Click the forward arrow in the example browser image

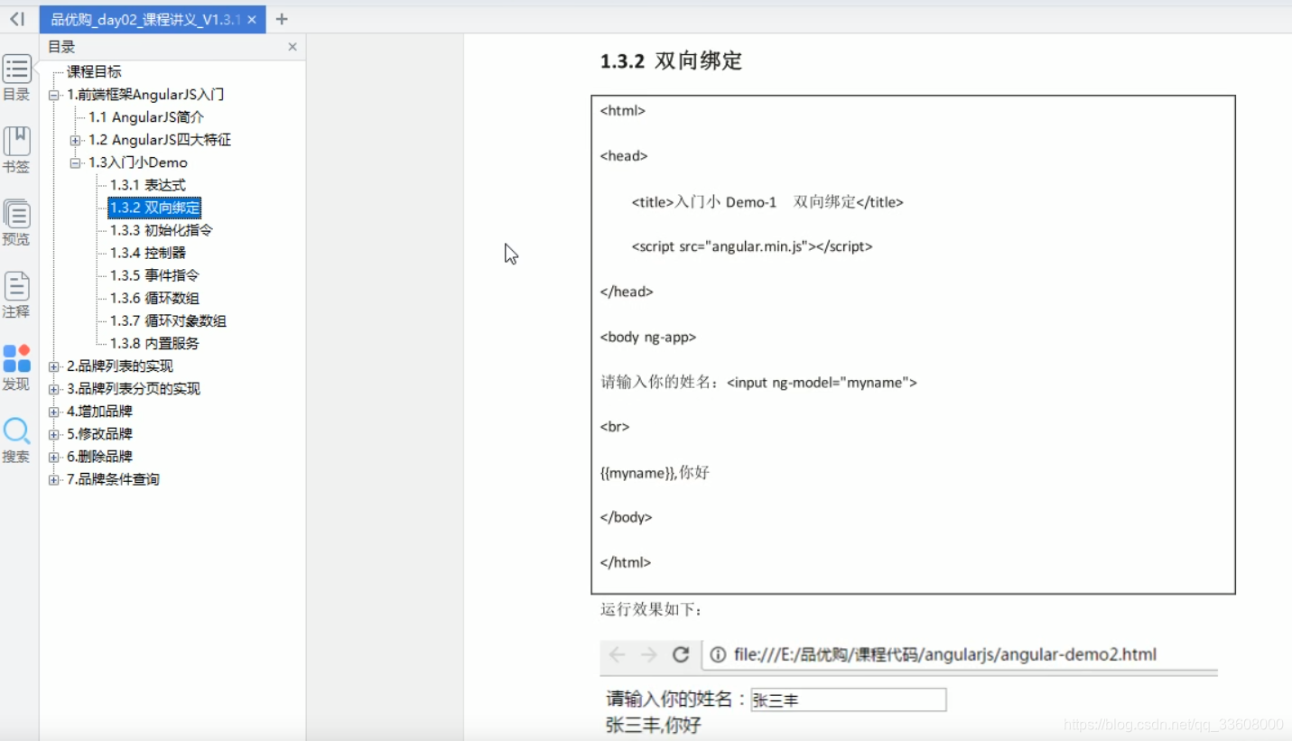pos(648,655)
